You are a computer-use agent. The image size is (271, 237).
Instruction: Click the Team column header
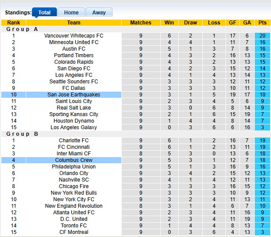(x=74, y=23)
